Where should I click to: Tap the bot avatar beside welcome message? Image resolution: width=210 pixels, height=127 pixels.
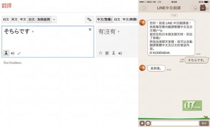click(142, 22)
